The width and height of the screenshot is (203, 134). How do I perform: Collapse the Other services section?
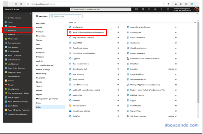pos(195,22)
